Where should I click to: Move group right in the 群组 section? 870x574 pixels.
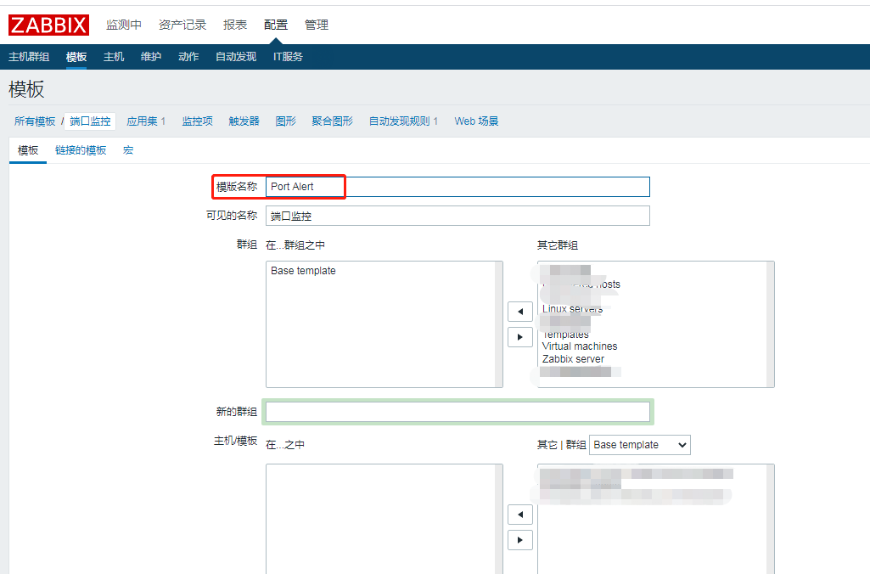(519, 337)
